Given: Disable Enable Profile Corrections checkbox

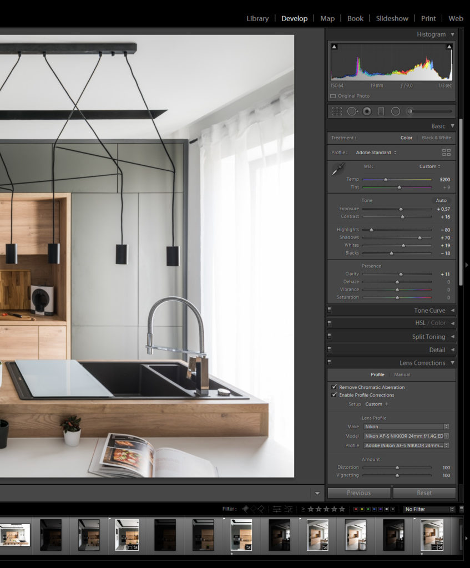Looking at the screenshot, I should pyautogui.click(x=334, y=395).
